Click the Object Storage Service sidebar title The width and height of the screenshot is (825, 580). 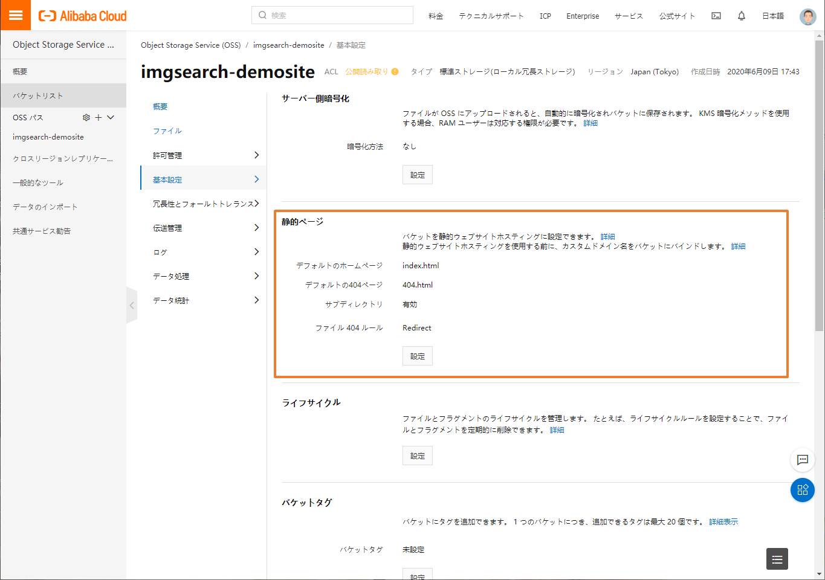coord(63,45)
